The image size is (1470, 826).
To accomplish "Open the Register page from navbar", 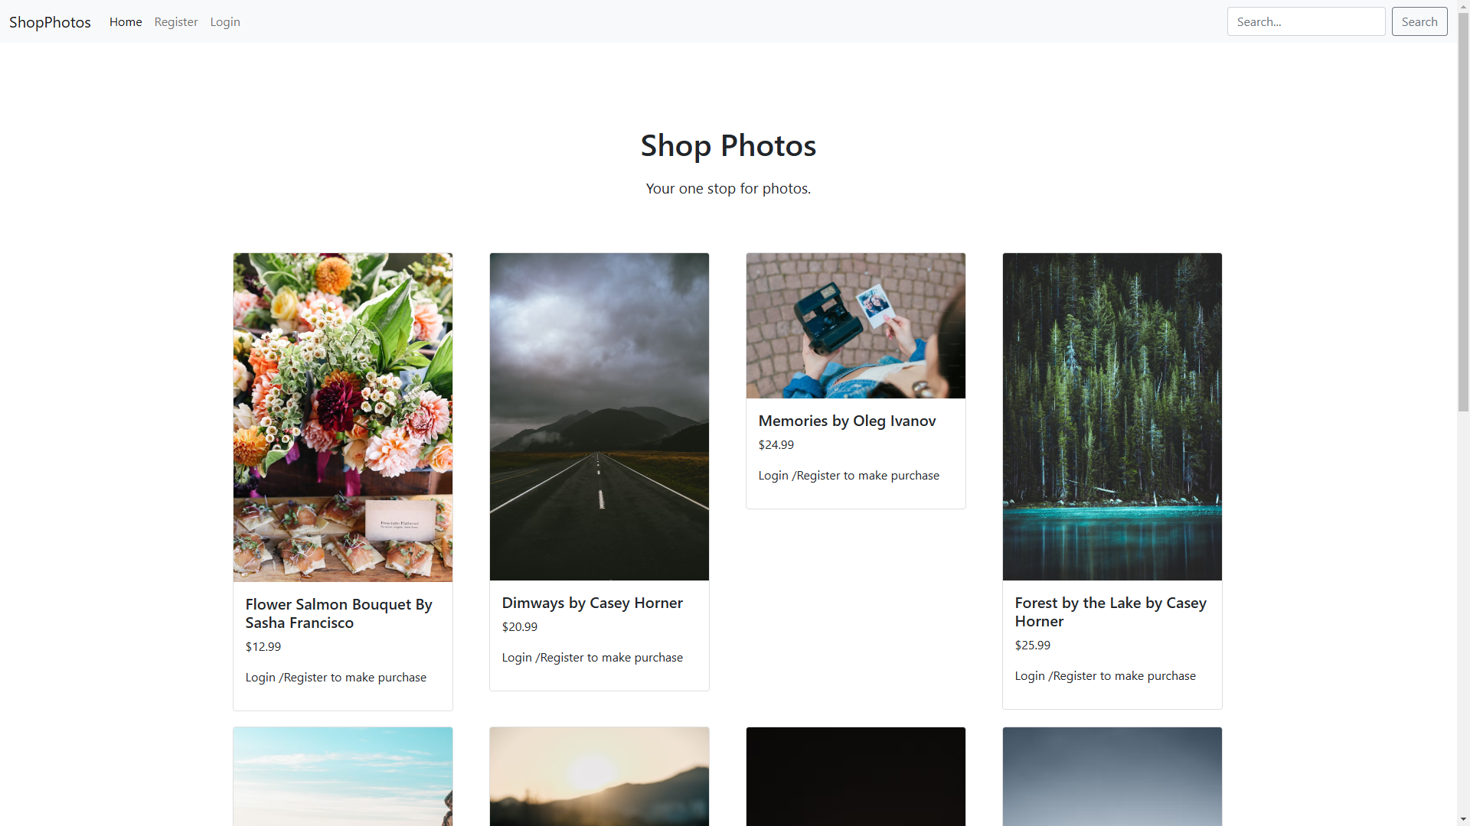I will point(175,21).
